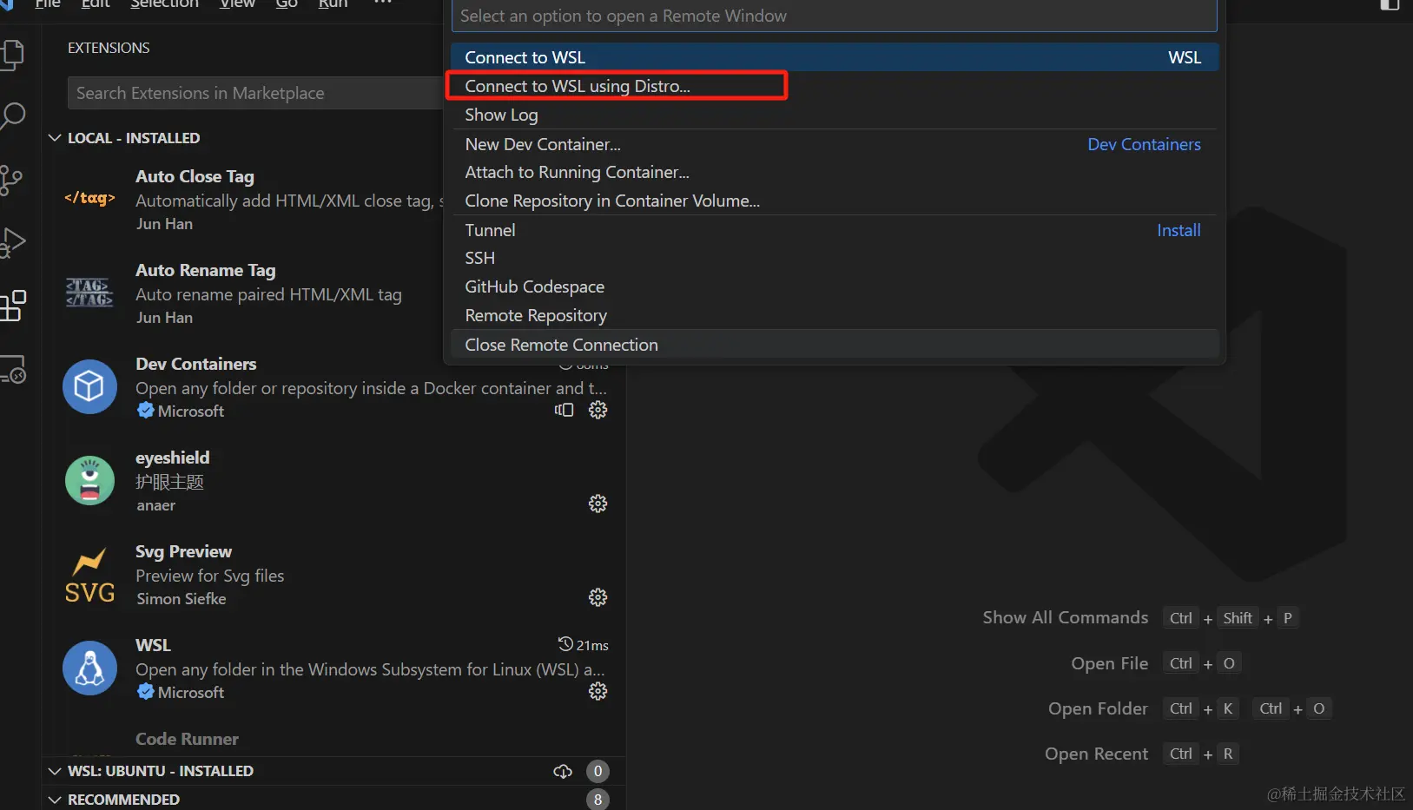Open the Selection menu
Image resolution: width=1413 pixels, height=810 pixels.
click(x=164, y=4)
